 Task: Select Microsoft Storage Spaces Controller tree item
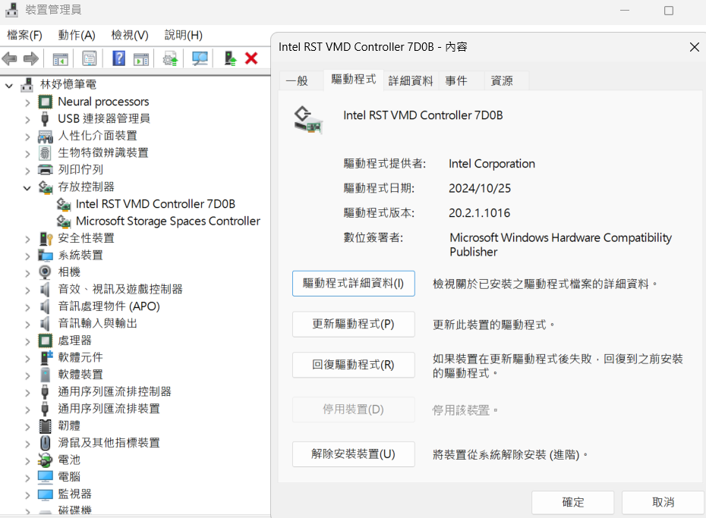(x=168, y=221)
